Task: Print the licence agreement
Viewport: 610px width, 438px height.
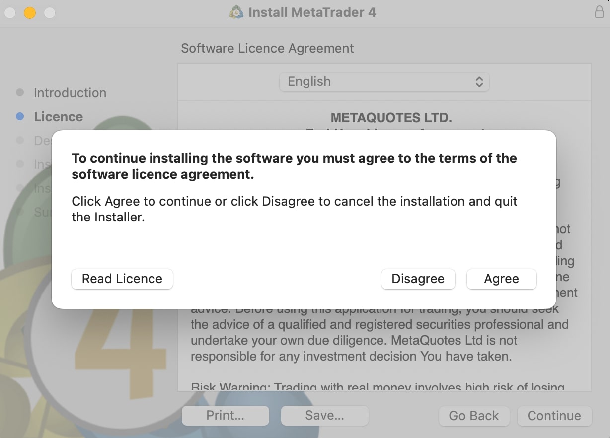Action: coord(225,416)
